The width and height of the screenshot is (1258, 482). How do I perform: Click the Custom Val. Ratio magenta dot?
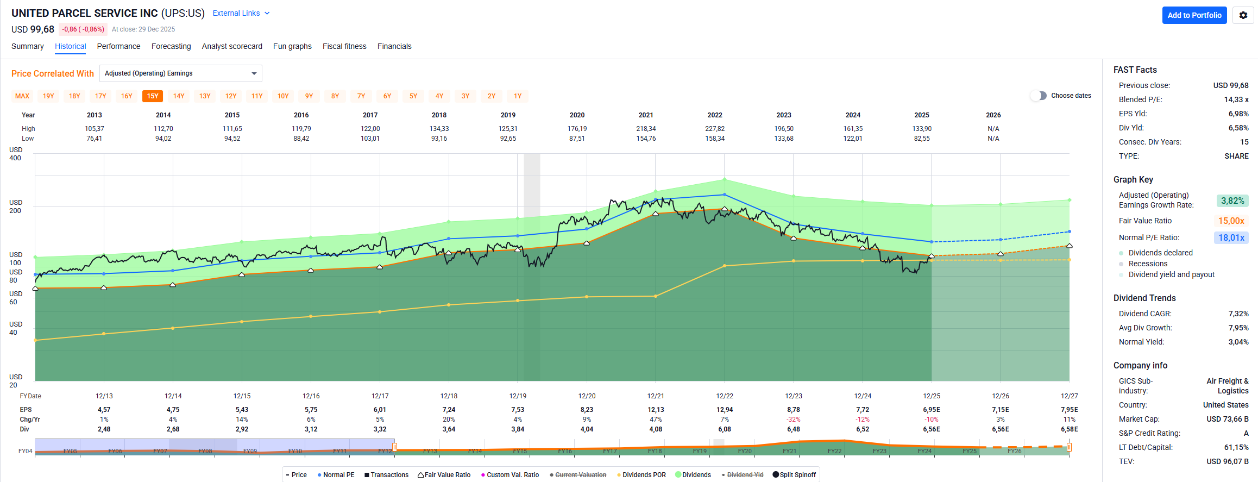click(483, 475)
